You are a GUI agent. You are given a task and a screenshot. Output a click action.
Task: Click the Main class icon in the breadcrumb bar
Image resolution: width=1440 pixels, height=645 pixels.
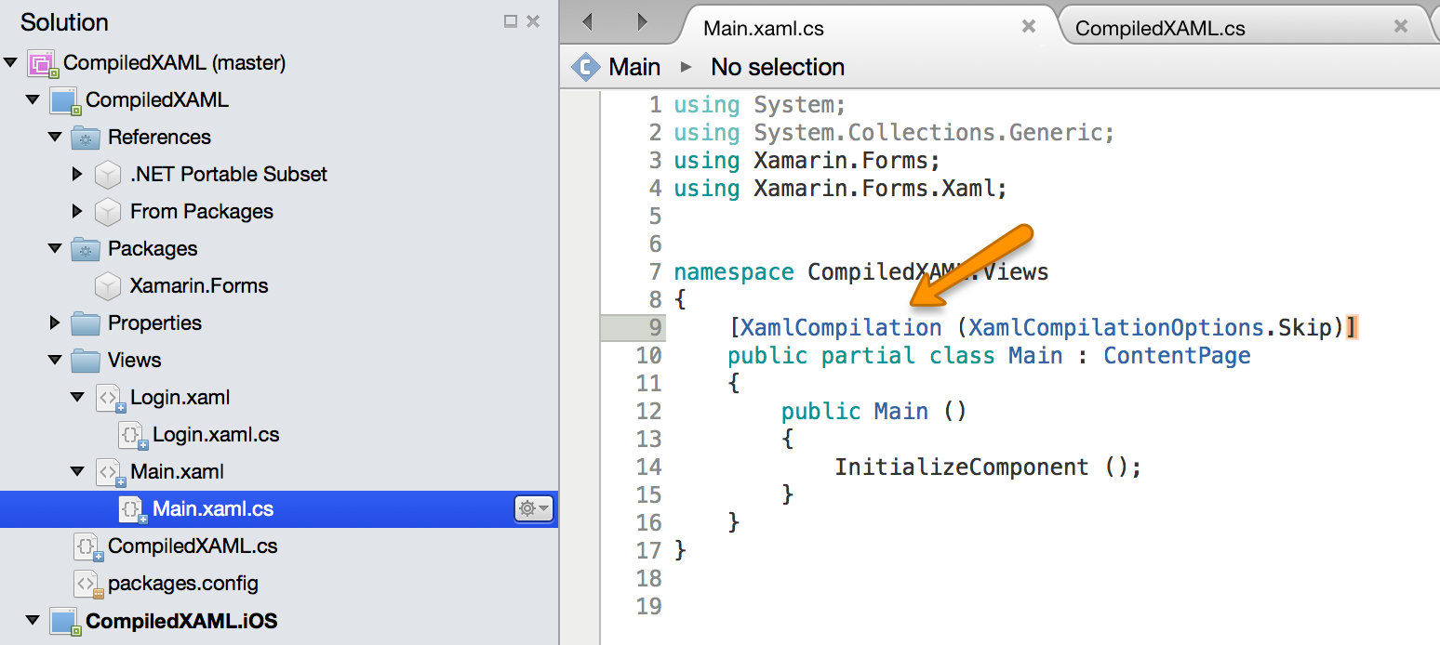coord(586,66)
